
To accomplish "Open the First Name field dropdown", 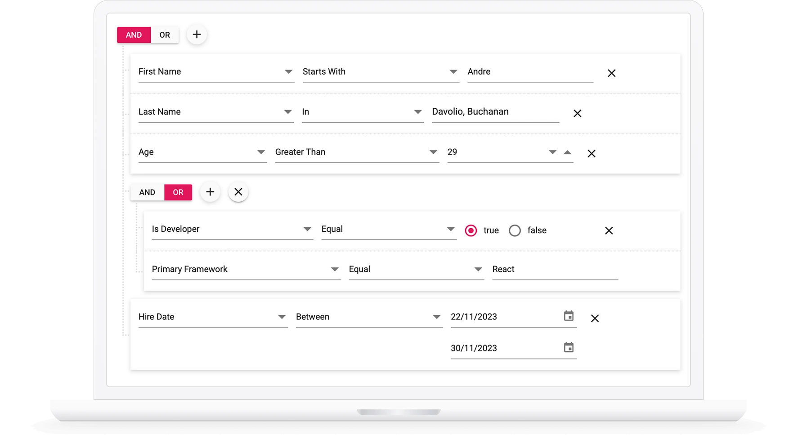I will [x=288, y=72].
